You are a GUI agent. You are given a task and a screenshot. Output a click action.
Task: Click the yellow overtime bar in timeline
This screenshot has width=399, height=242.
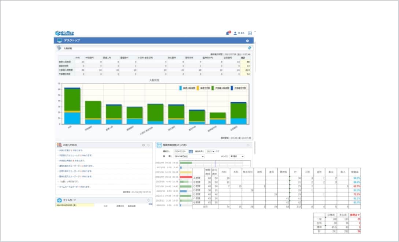pyautogui.click(x=186, y=172)
